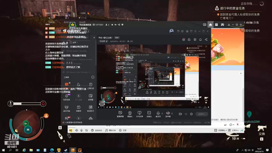
Task: Open the 虚拟形象 virtual avatar tool
Action: pyautogui.click(x=67, y=108)
